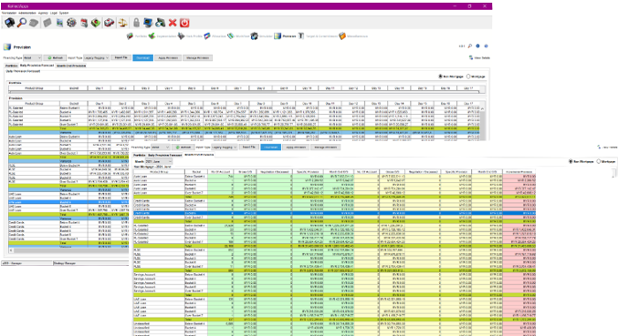Select highlighted blue Credit Cards row lower grid
The image size is (618, 336).
tap(334, 213)
